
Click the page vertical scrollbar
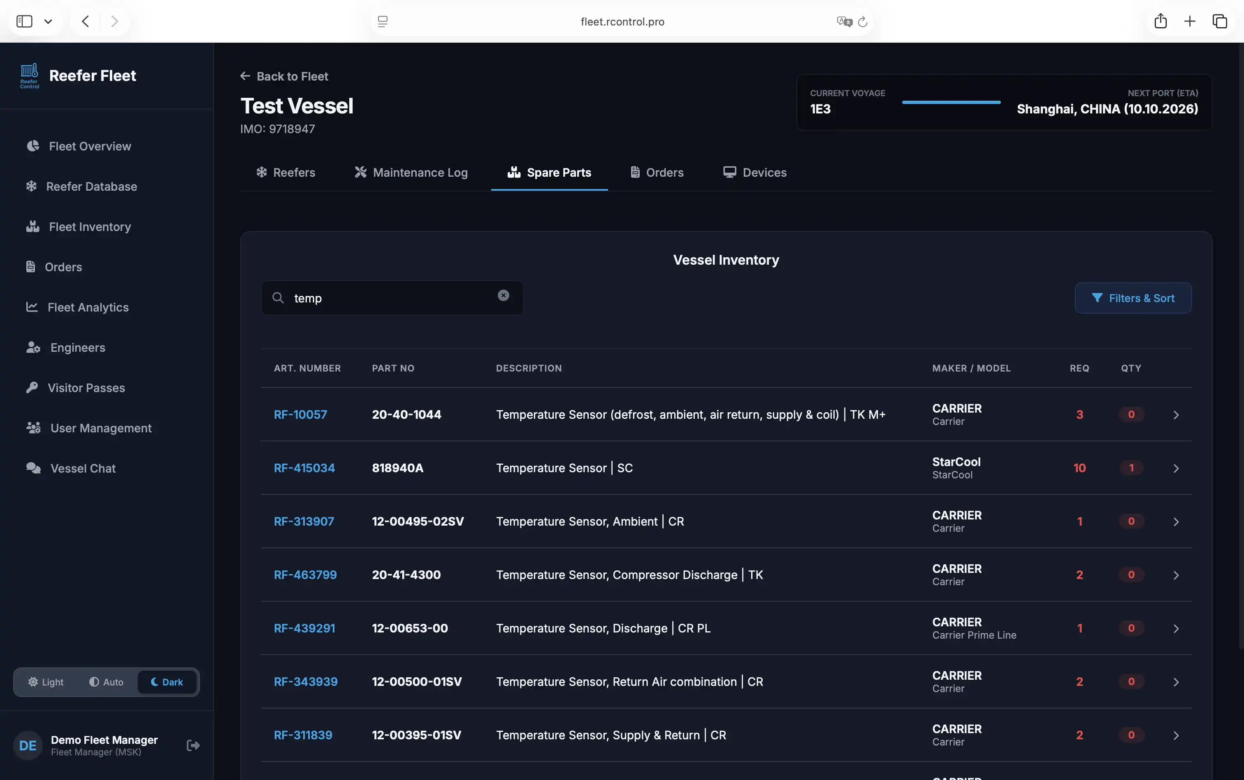pos(1241,346)
